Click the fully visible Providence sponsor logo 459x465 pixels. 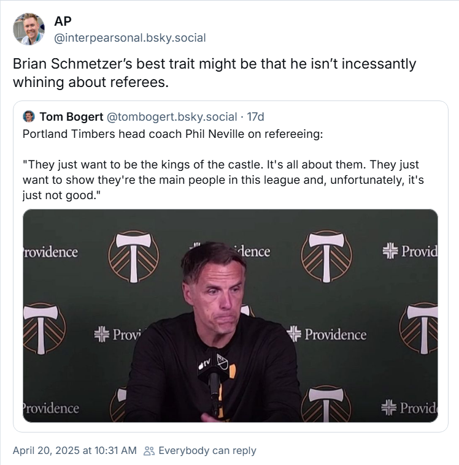pos(326,335)
